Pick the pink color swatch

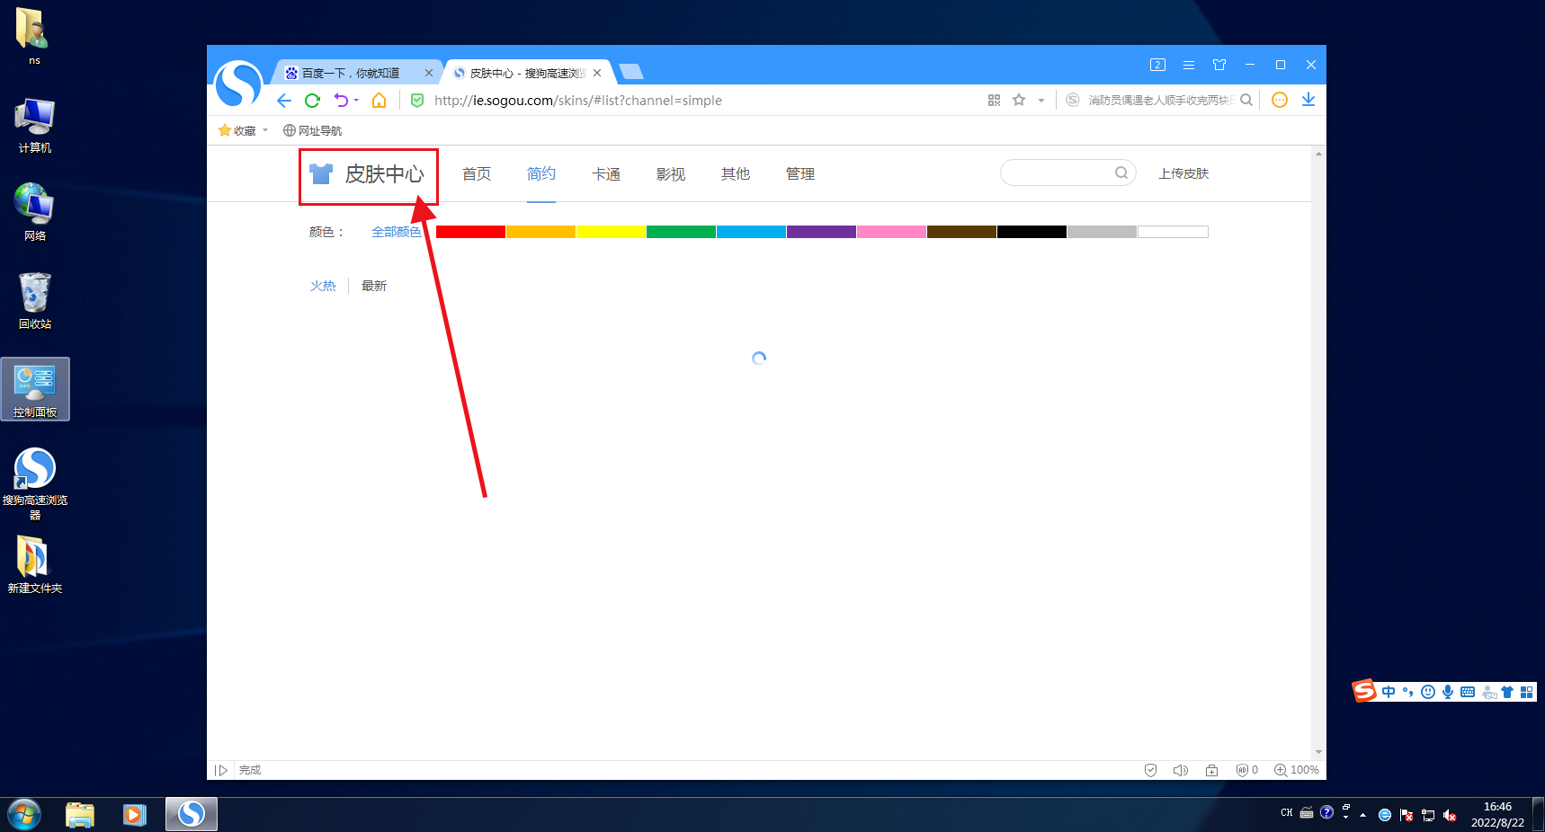pyautogui.click(x=891, y=232)
